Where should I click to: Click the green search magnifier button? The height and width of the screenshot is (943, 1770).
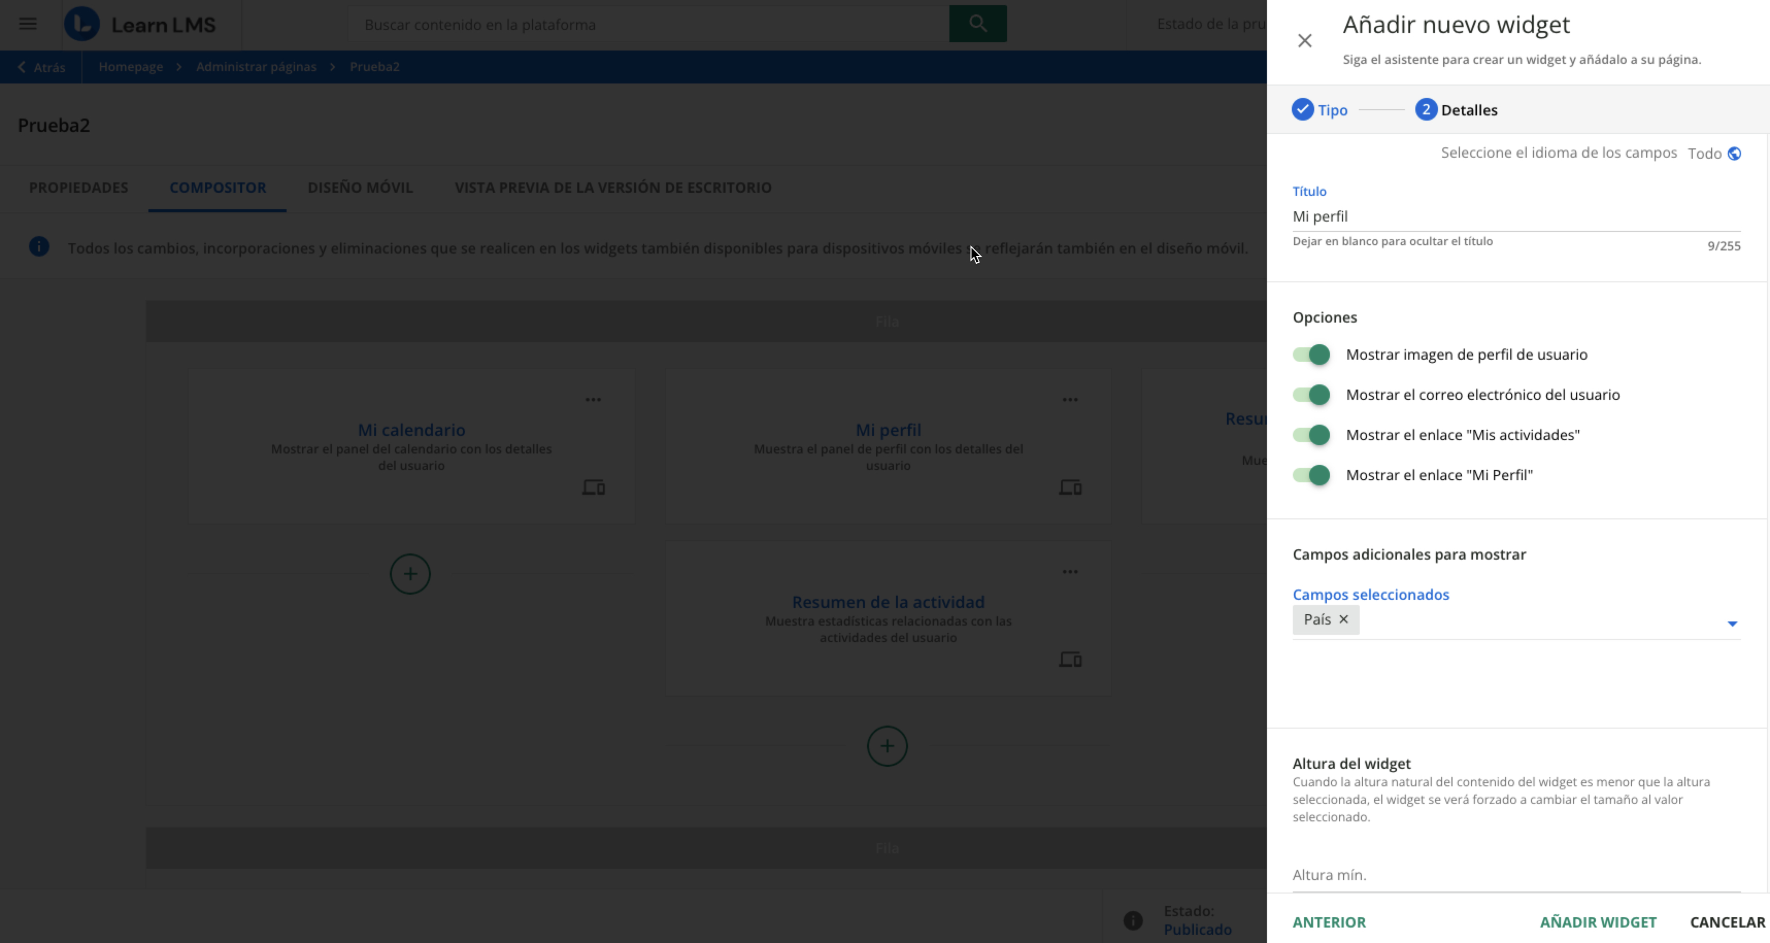coord(977,24)
